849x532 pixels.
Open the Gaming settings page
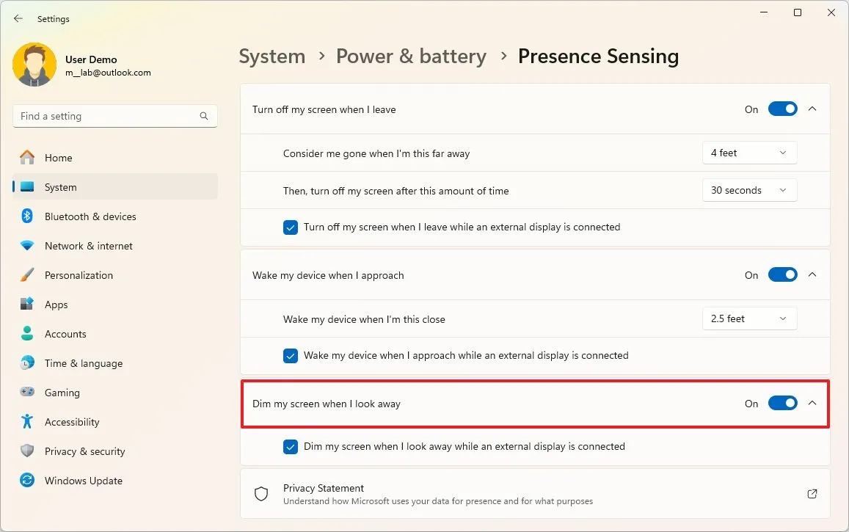coord(62,393)
